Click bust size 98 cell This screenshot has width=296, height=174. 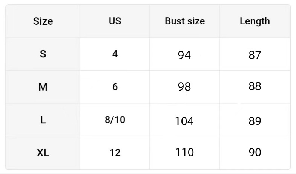click(184, 87)
